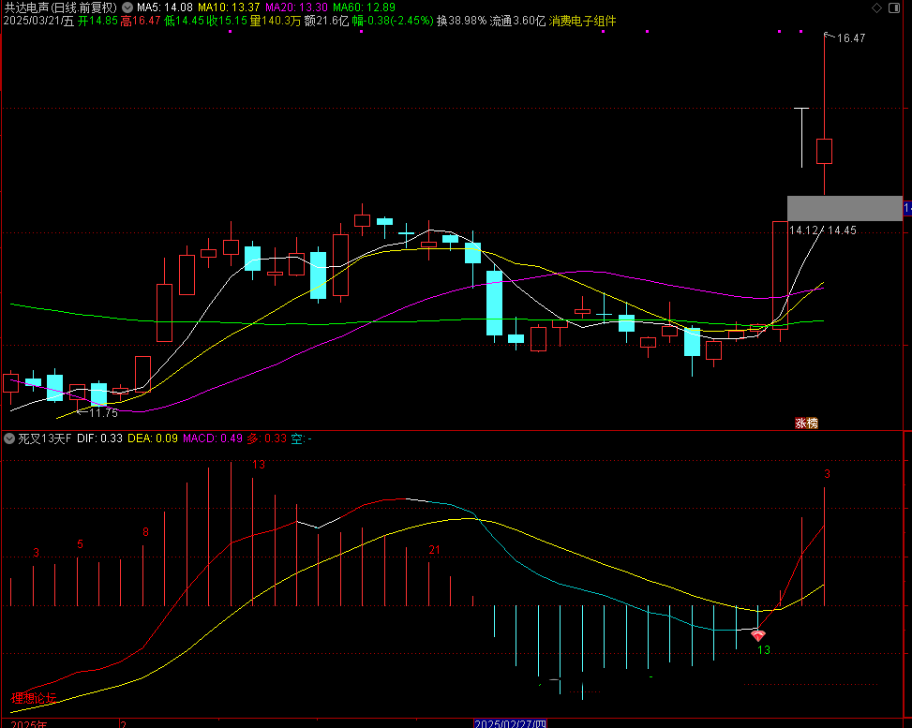
Task: Click the square window icon at top right
Action: [x=899, y=7]
